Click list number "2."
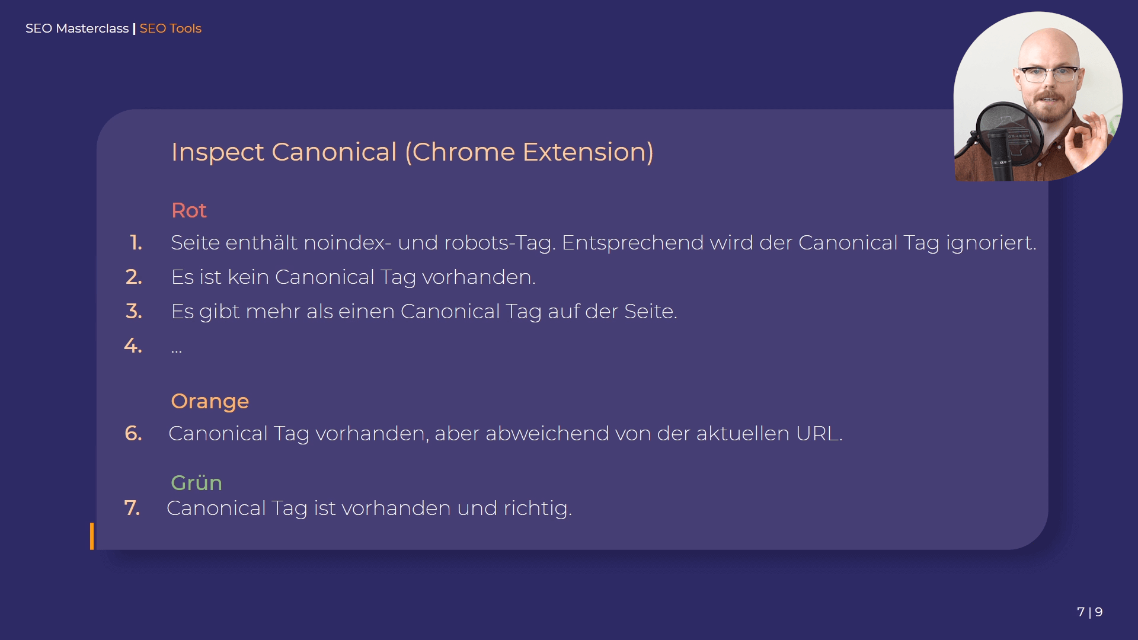 [134, 277]
